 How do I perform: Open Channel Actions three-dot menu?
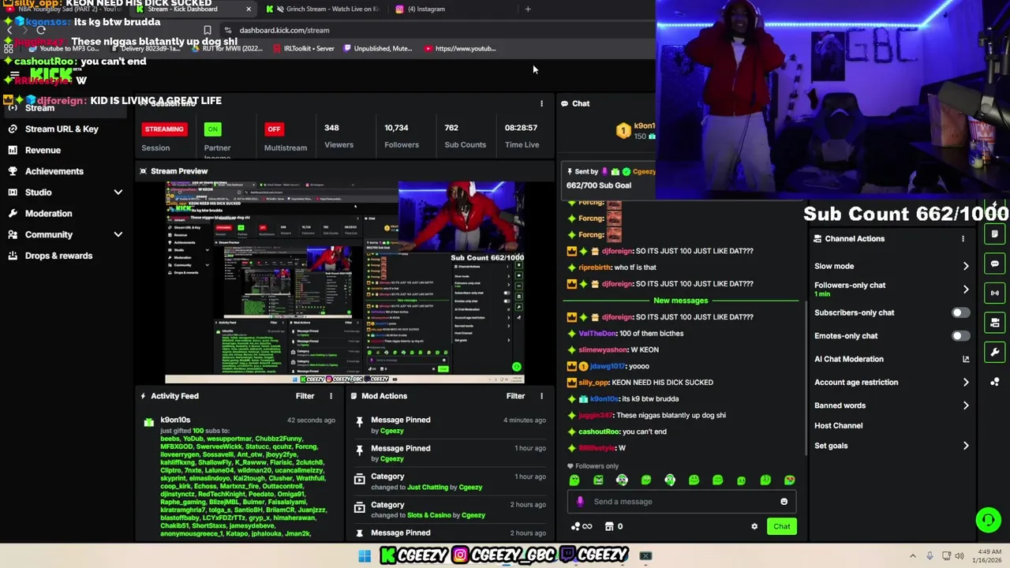coord(963,239)
